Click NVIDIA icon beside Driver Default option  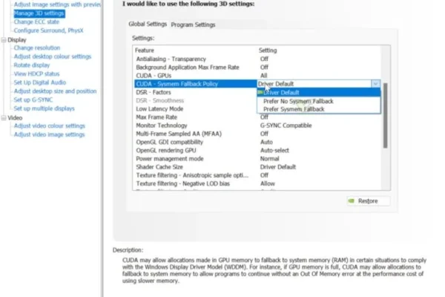[x=260, y=92]
